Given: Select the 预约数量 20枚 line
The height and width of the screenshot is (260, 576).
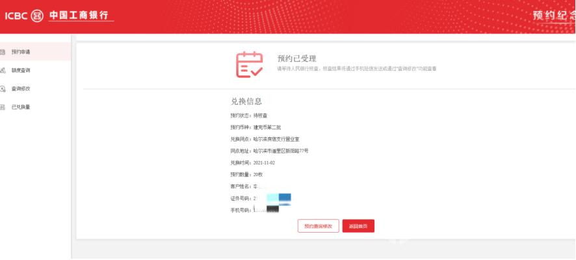Looking at the screenshot, I should click(x=246, y=174).
